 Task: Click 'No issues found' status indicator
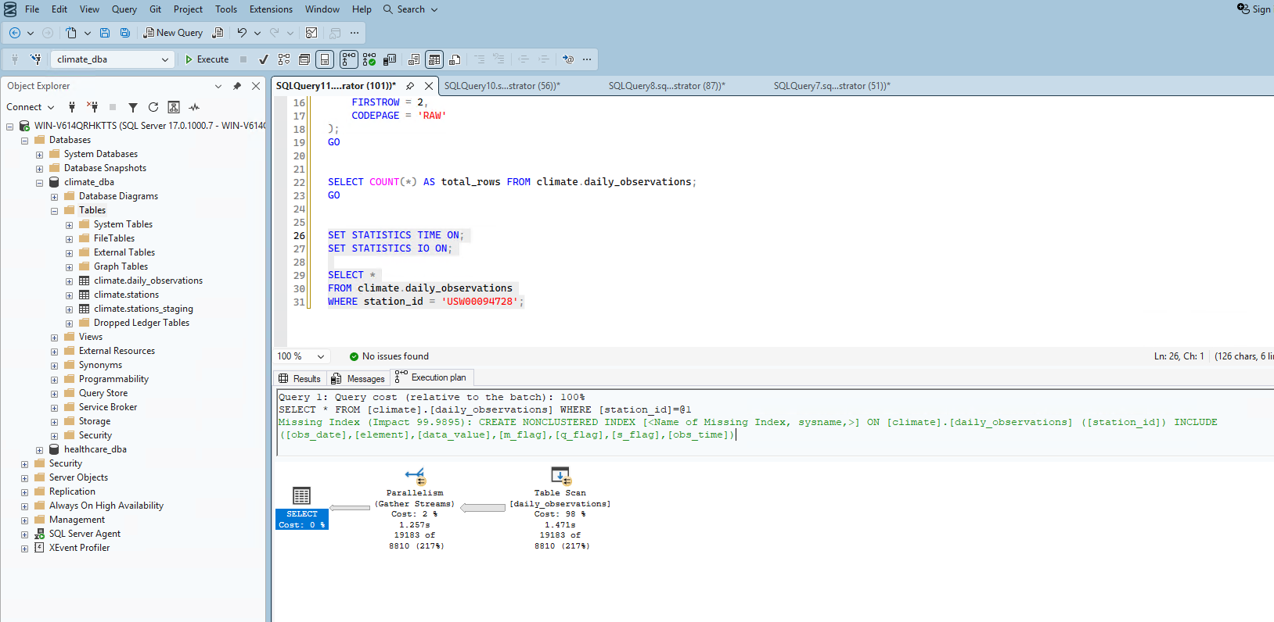point(389,356)
